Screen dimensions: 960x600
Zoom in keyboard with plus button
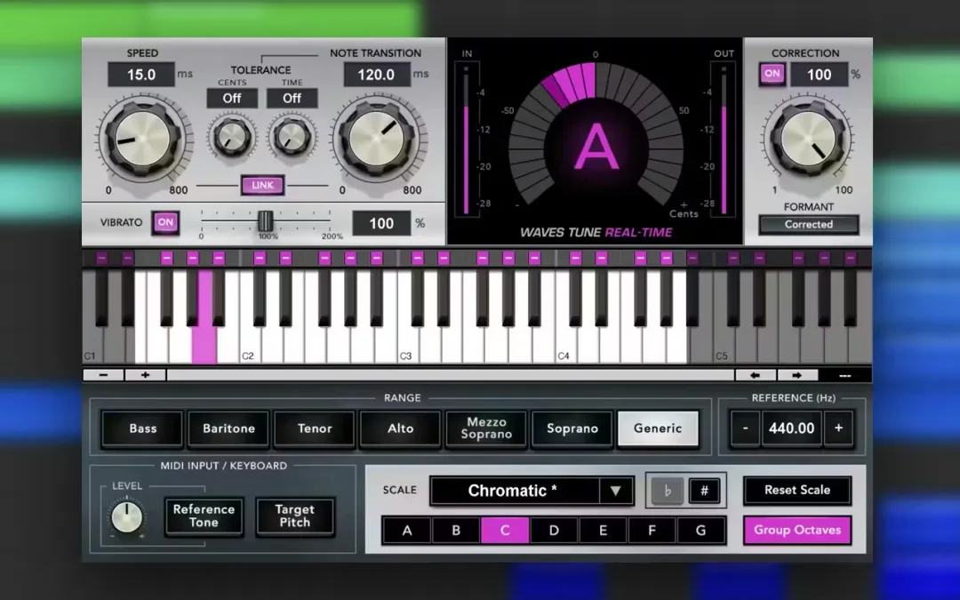pos(145,375)
